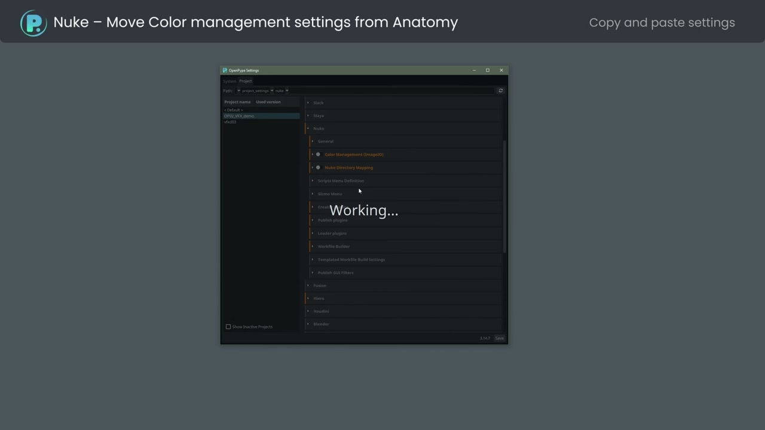Viewport: 765px width, 430px height.
Task: Click the Color Management (ImageIO) label
Action: [354, 155]
